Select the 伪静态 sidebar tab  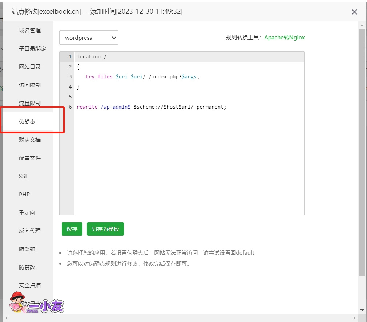tap(27, 122)
